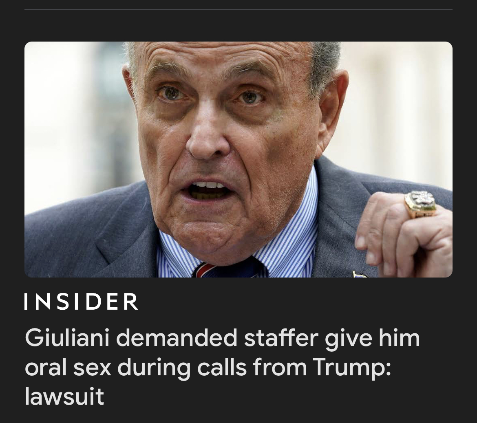477x423 pixels.
Task: Open the Giuliani lawsuit headline
Action: coord(223,367)
